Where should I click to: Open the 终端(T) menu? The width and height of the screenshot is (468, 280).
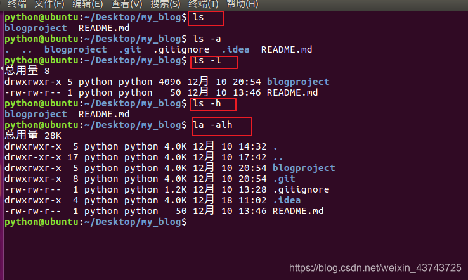point(204,4)
